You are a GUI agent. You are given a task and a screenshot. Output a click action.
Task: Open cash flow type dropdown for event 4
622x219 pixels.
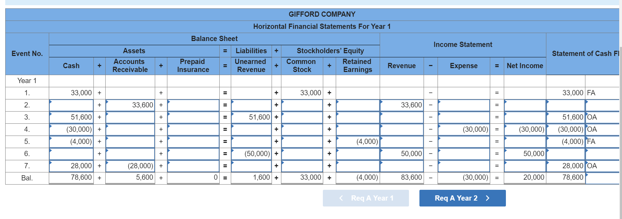603,129
